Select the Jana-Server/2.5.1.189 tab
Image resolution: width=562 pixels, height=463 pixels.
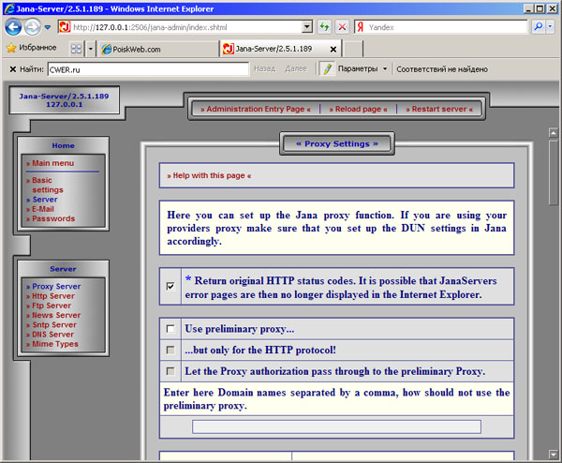pos(278,48)
